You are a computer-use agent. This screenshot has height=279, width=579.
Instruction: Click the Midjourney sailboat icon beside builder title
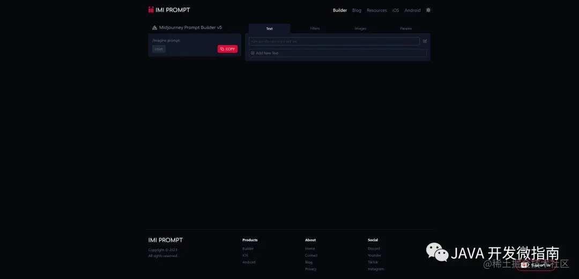click(155, 28)
